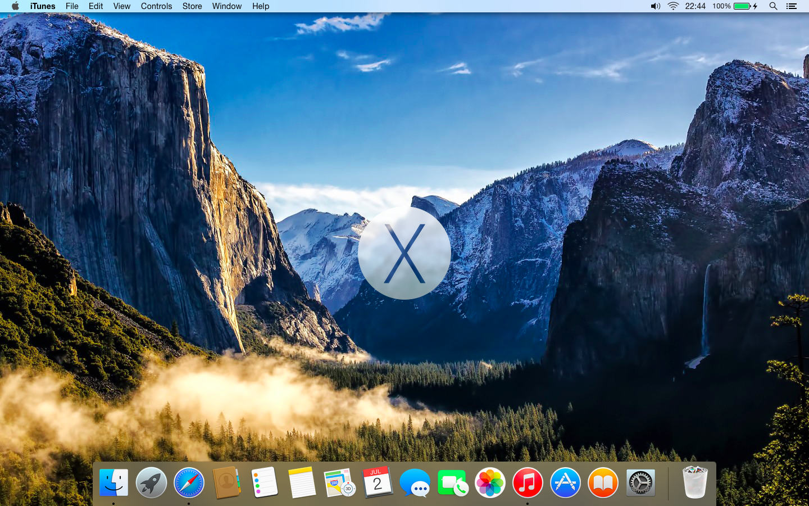Open the Edit menu
The height and width of the screenshot is (506, 809).
point(96,6)
